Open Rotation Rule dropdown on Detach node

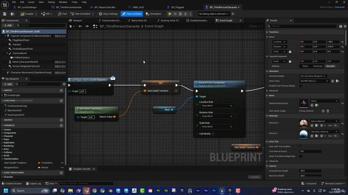[217, 116]
